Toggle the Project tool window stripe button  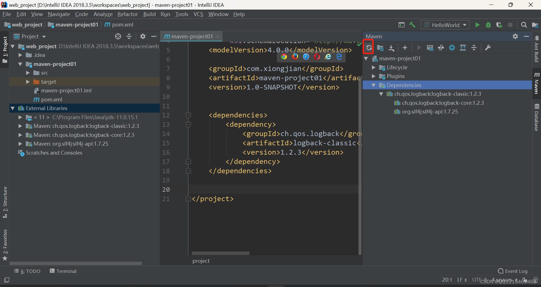coord(5,50)
